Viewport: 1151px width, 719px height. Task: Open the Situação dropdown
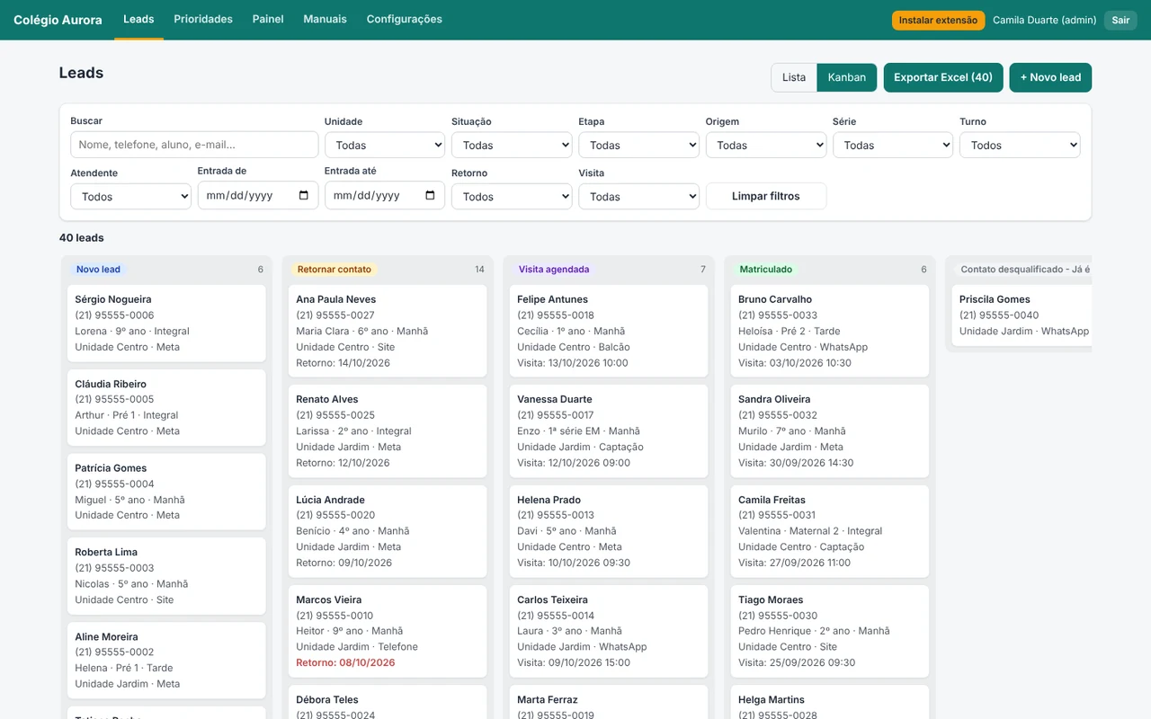pyautogui.click(x=512, y=145)
